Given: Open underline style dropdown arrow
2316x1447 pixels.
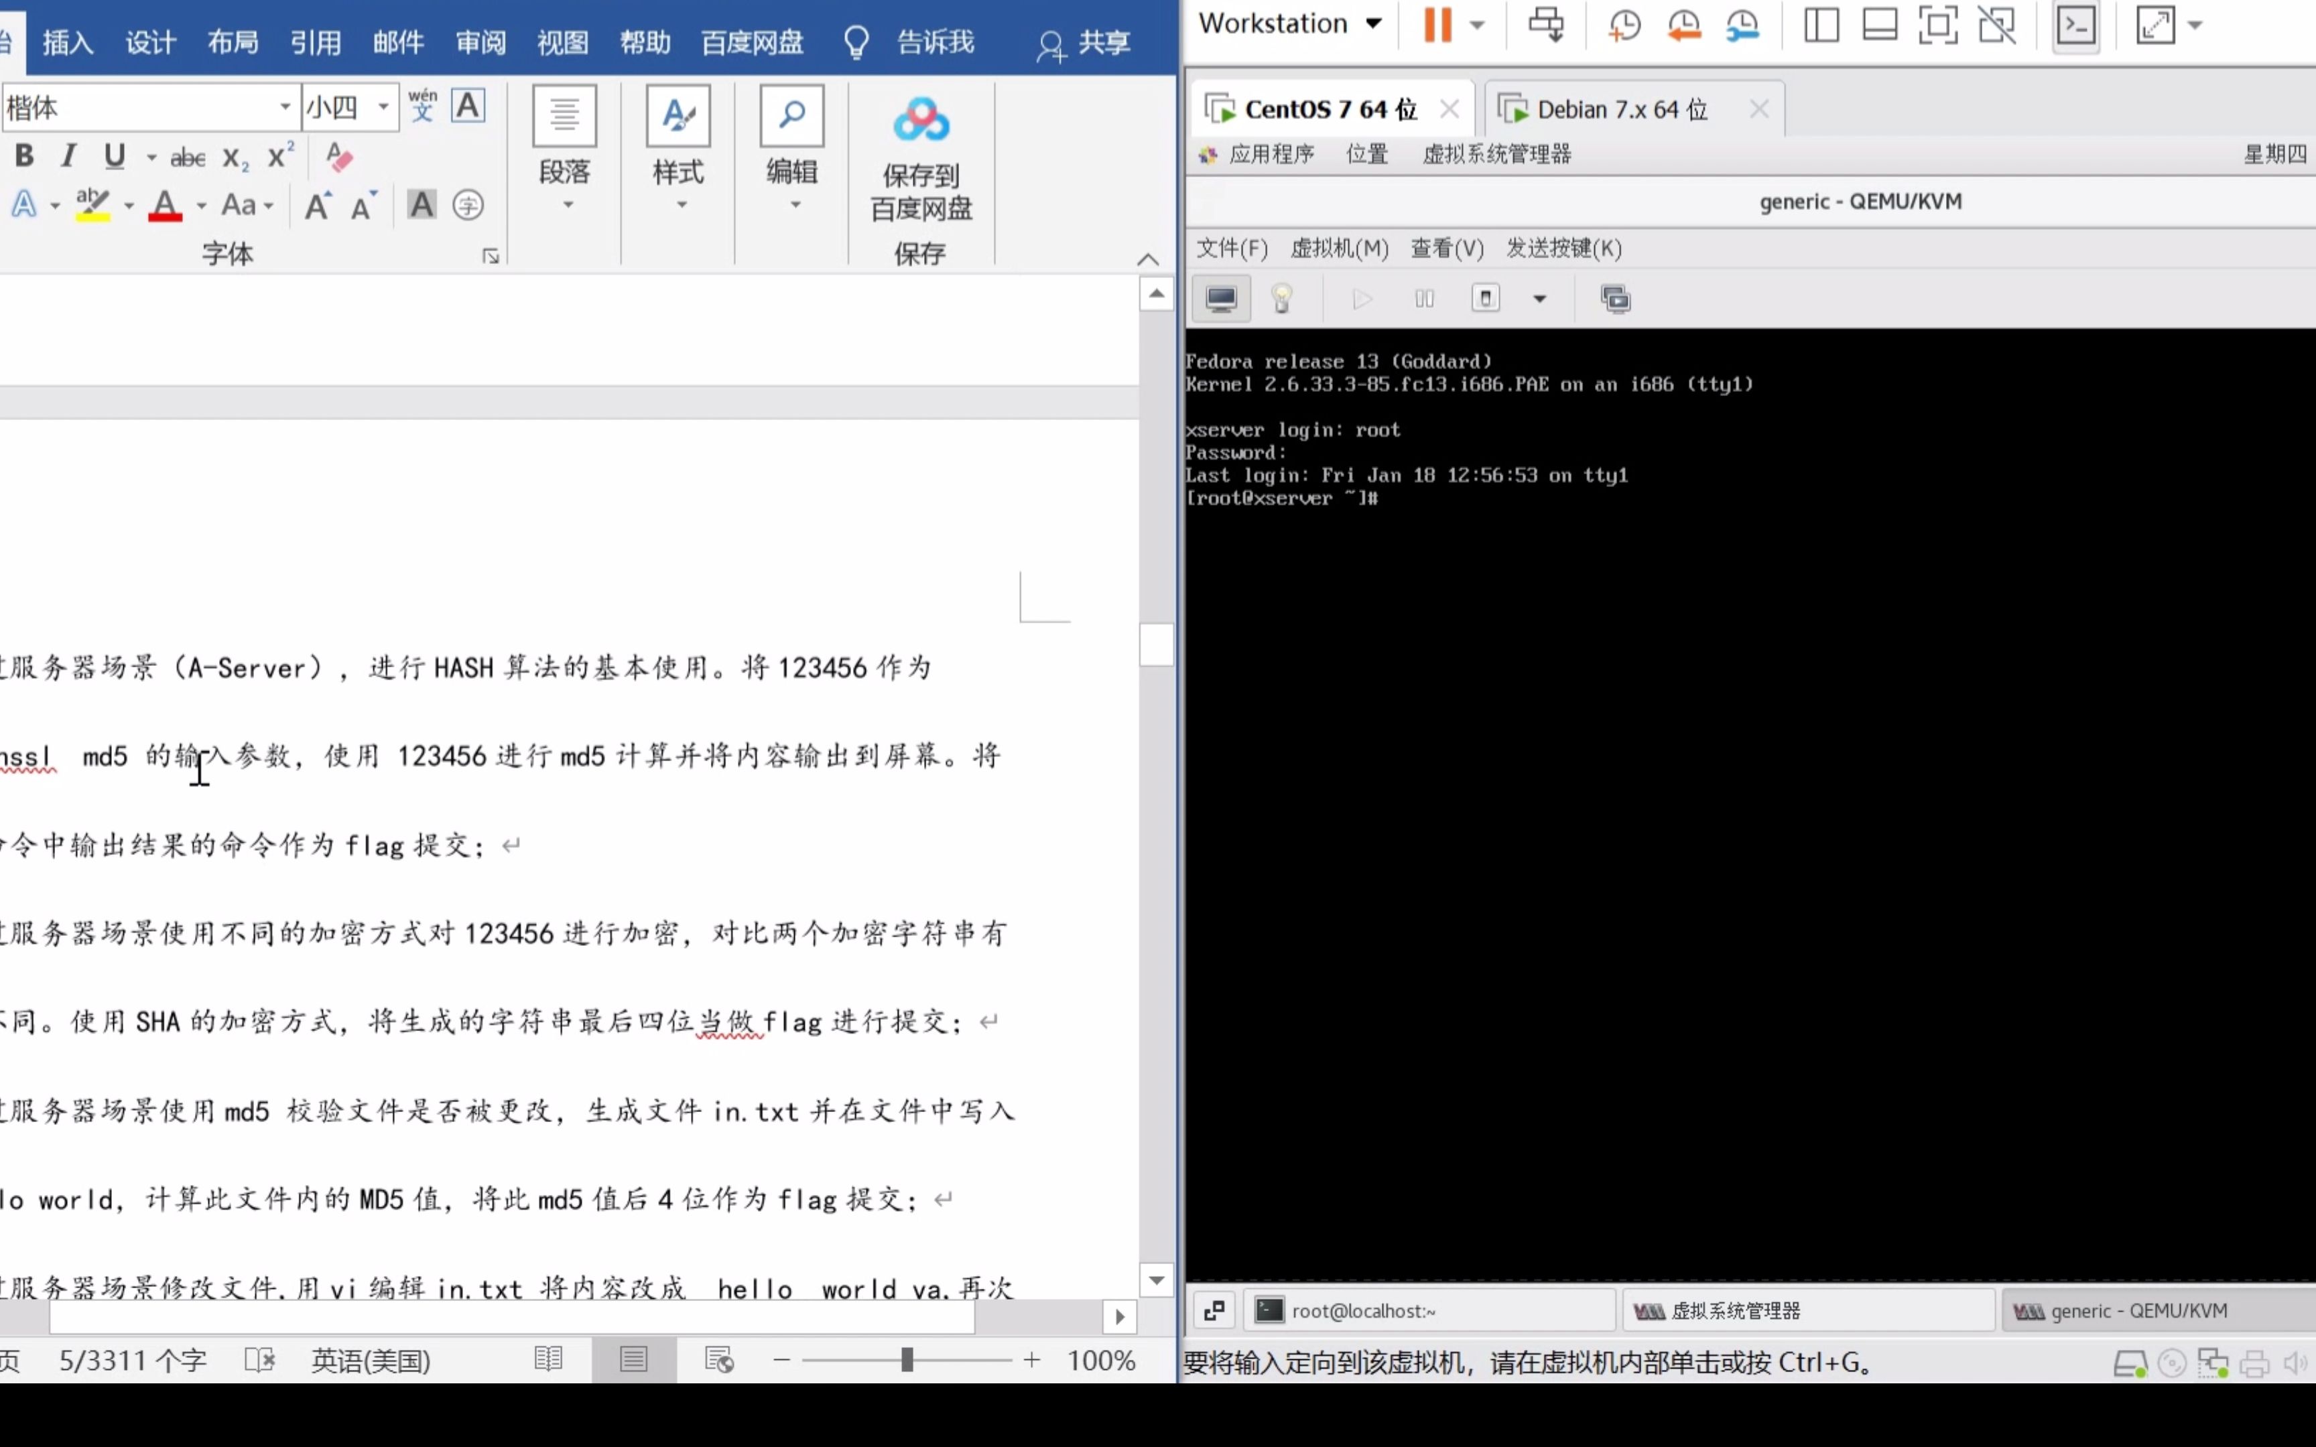Looking at the screenshot, I should tap(151, 157).
